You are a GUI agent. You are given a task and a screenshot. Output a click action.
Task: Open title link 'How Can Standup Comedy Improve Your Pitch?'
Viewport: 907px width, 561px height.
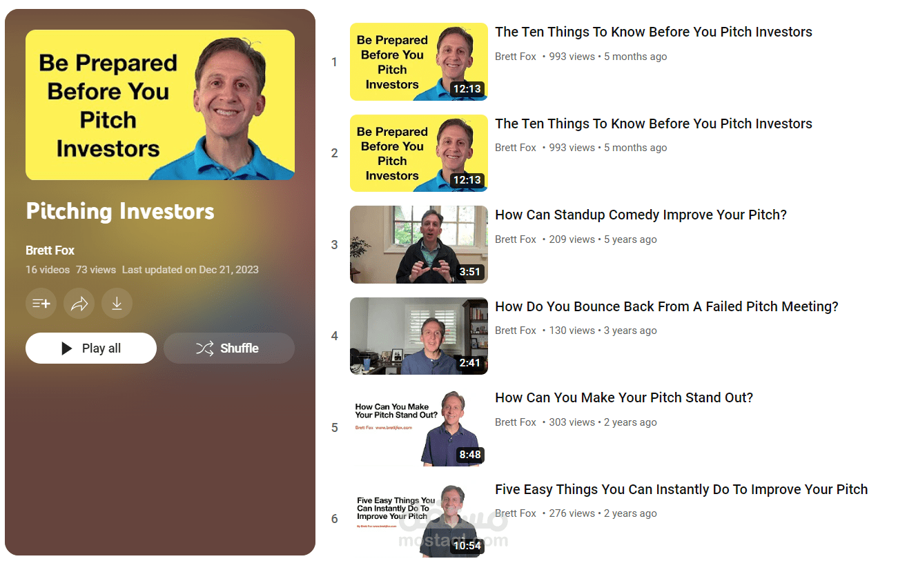tap(641, 215)
